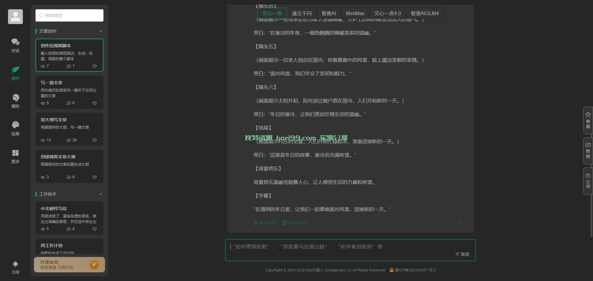Click into the prompt input box

coord(351,250)
